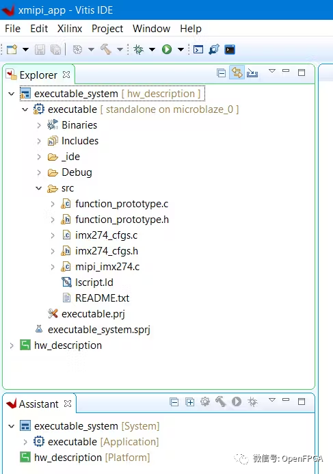The width and height of the screenshot is (333, 474).
Task: Click Build hammer in Assistant panel
Action: 221,401
